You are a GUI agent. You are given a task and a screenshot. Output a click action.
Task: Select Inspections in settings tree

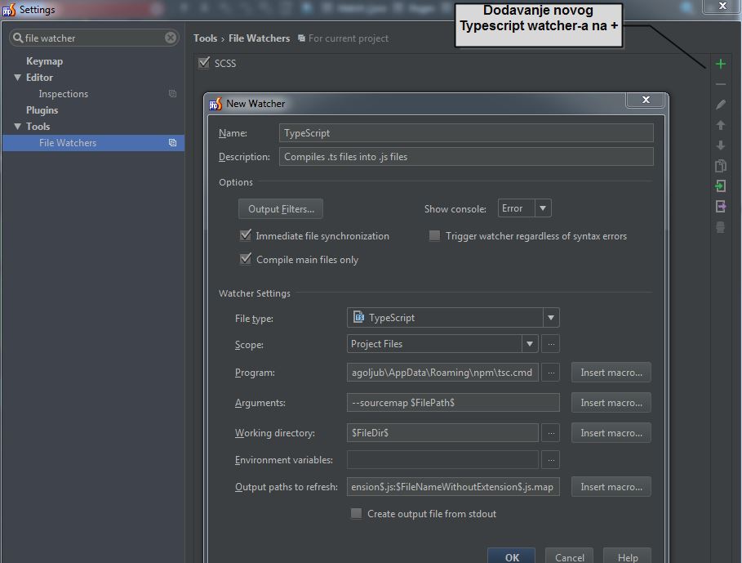(x=63, y=94)
